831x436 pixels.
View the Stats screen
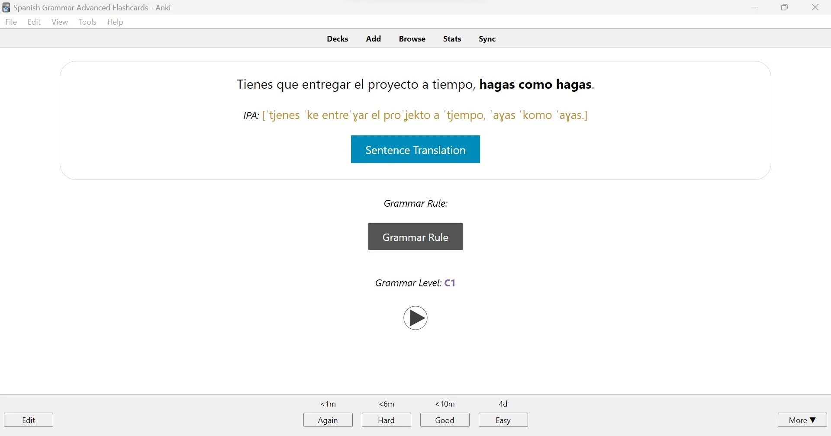pos(452,38)
